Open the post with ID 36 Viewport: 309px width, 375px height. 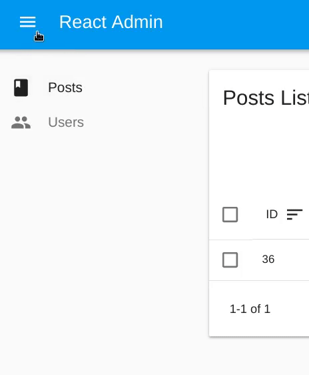(x=268, y=260)
